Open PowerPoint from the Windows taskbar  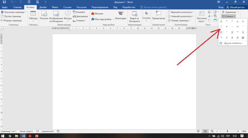pos(37,136)
